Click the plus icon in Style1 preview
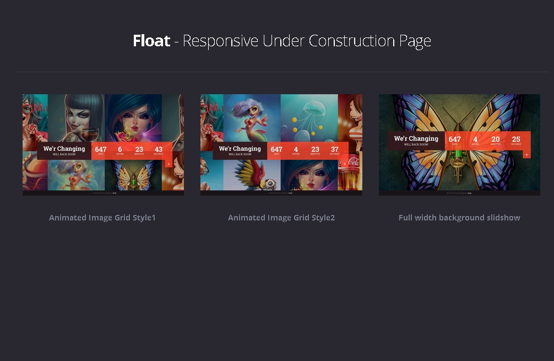The image size is (554, 361). [x=168, y=164]
